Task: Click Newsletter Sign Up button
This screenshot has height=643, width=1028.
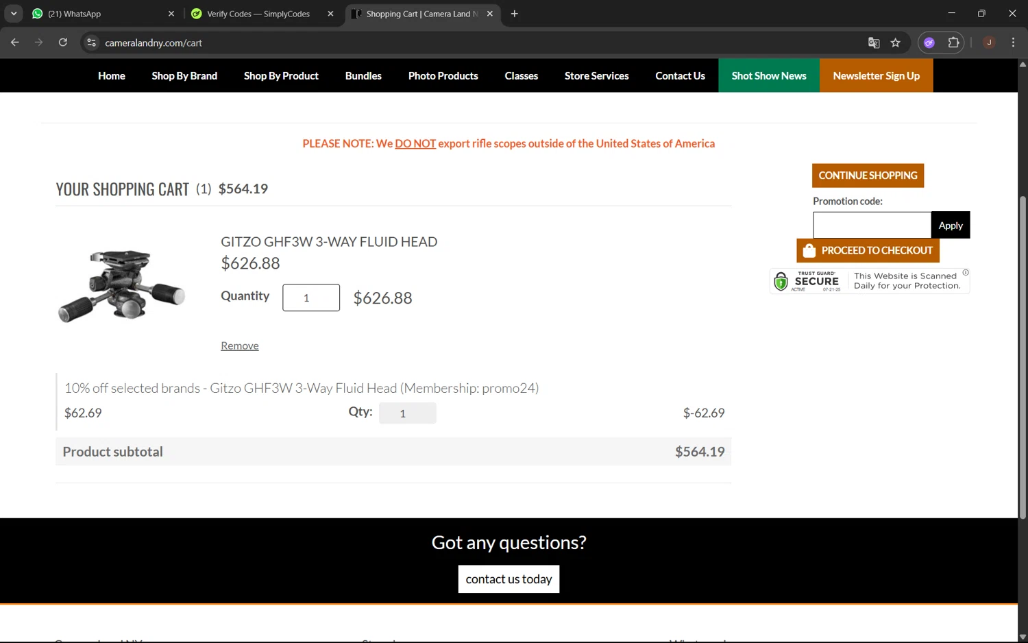Action: click(x=877, y=75)
